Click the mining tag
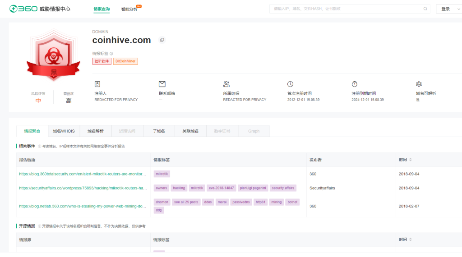 tap(277, 202)
